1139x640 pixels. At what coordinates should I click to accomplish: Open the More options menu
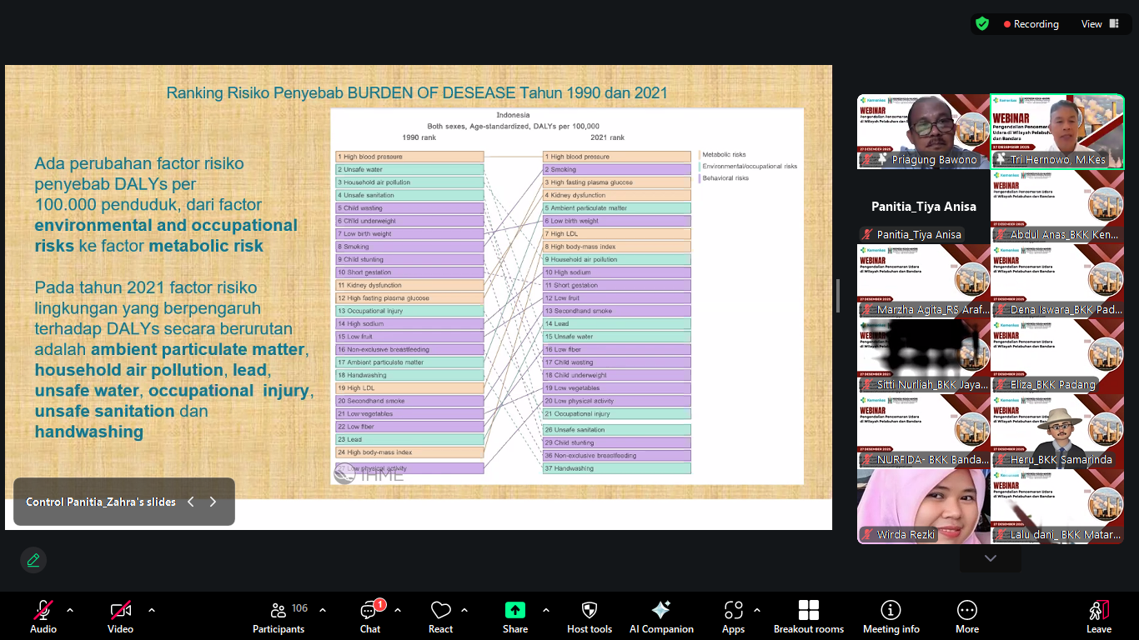point(967,617)
